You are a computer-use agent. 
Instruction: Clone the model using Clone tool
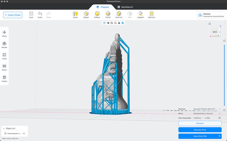[x=75, y=15]
